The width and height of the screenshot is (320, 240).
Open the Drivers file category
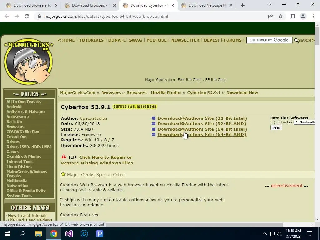point(13,142)
